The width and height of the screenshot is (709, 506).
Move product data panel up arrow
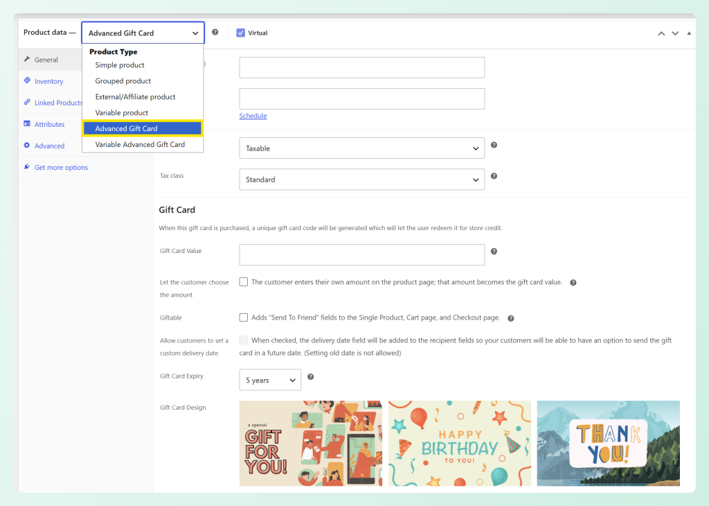pyautogui.click(x=661, y=33)
